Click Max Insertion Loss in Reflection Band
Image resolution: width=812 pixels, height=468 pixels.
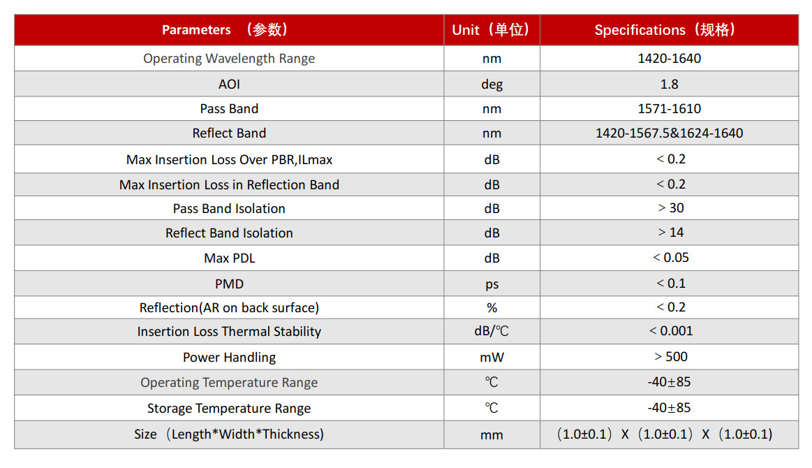[x=229, y=184]
